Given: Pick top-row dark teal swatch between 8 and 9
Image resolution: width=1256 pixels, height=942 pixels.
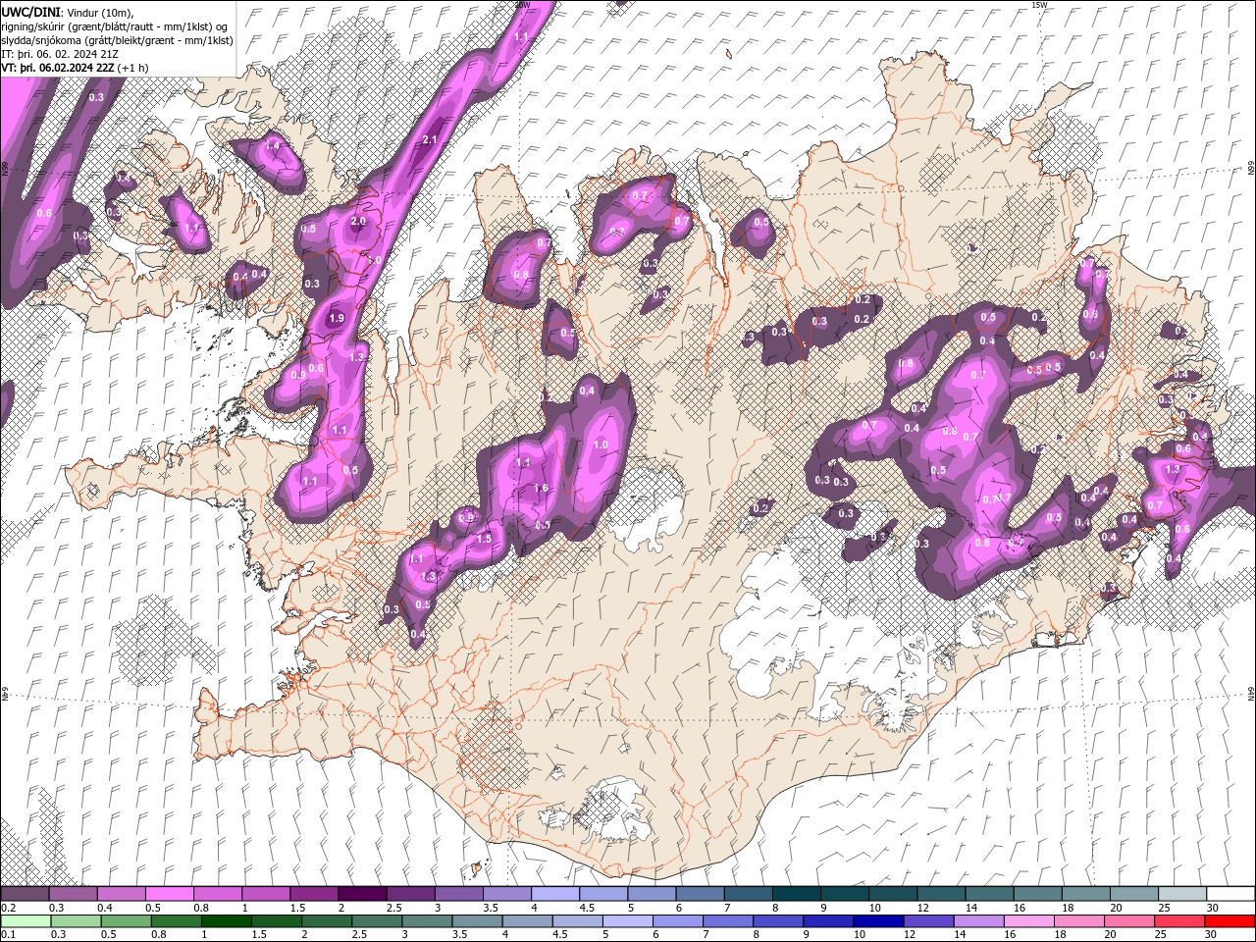Looking at the screenshot, I should coord(795,894).
